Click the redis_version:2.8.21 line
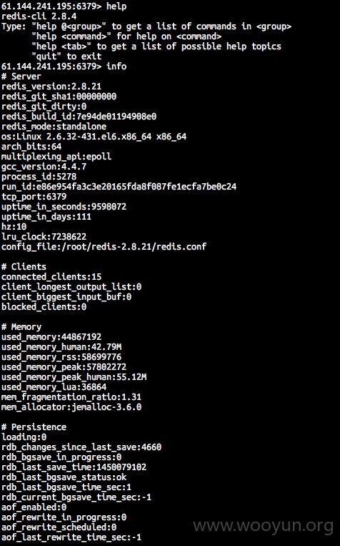The height and width of the screenshot is (546, 340). [51, 87]
